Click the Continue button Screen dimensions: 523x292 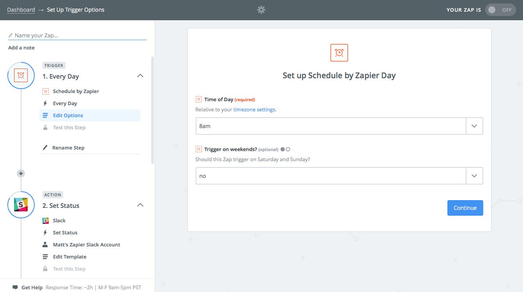click(465, 208)
